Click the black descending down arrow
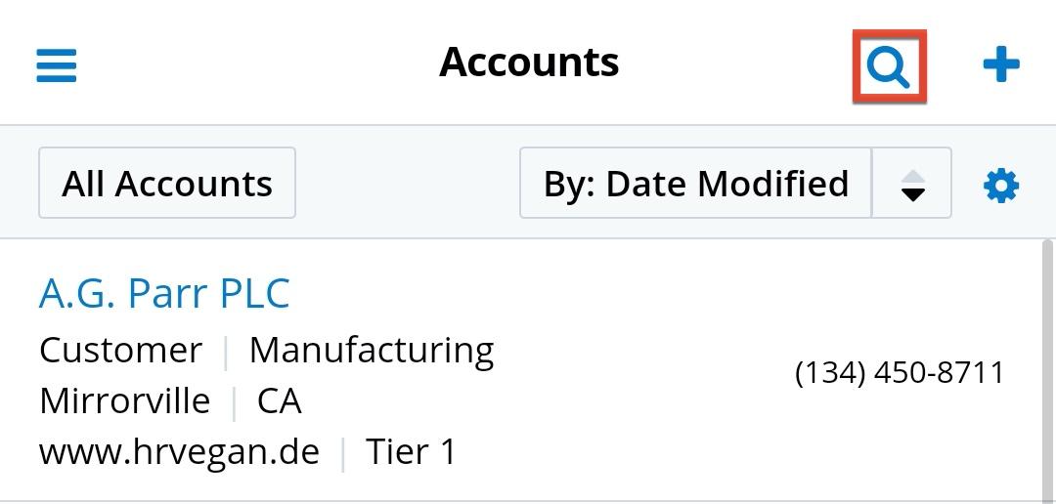 (912, 194)
